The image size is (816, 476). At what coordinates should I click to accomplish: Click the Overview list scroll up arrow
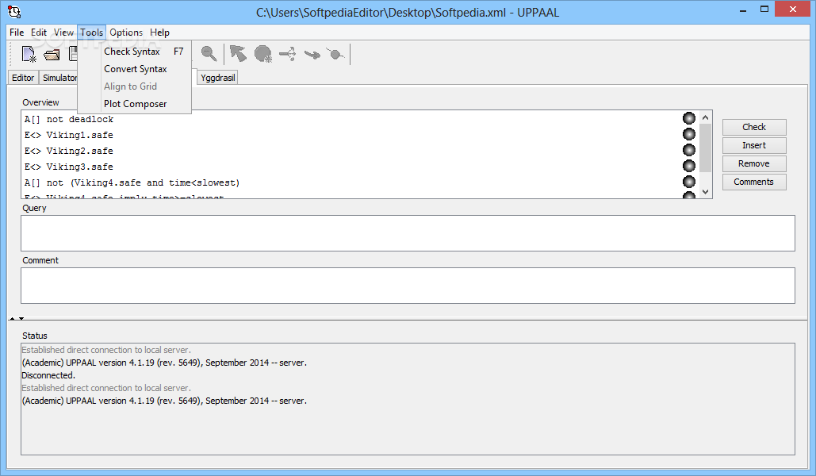coord(705,117)
